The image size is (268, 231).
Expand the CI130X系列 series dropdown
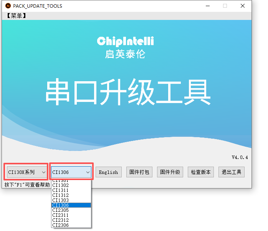26,172
